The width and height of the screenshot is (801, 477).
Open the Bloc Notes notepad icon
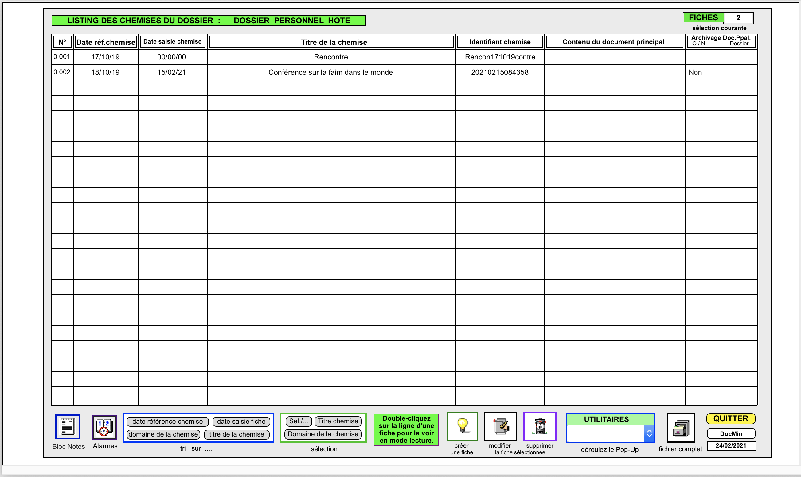coord(67,426)
